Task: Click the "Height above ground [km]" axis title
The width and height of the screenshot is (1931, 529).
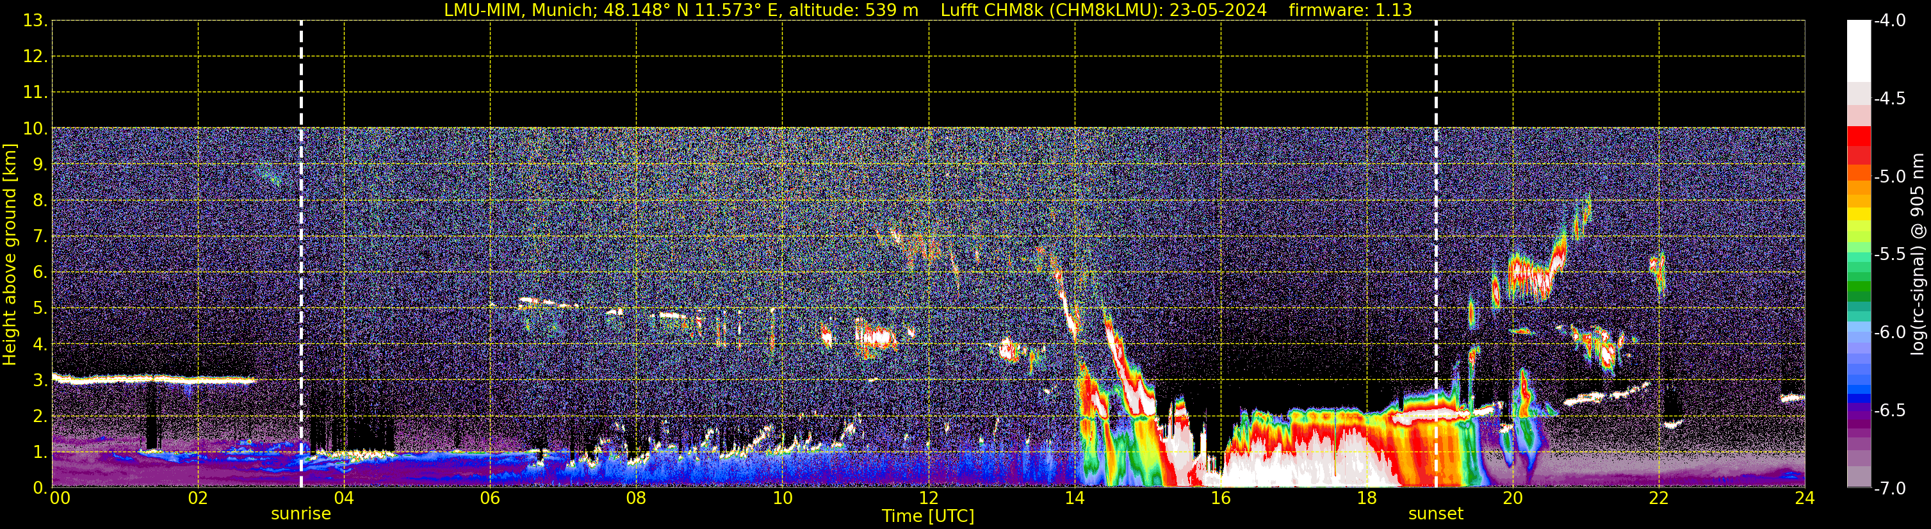Action: pos(10,255)
